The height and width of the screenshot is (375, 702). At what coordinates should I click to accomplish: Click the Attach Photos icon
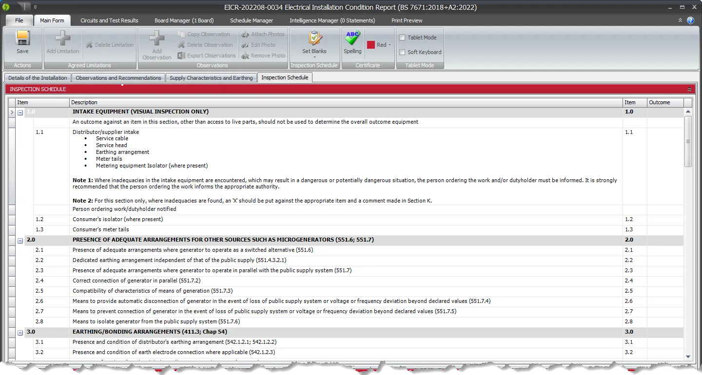tap(263, 34)
